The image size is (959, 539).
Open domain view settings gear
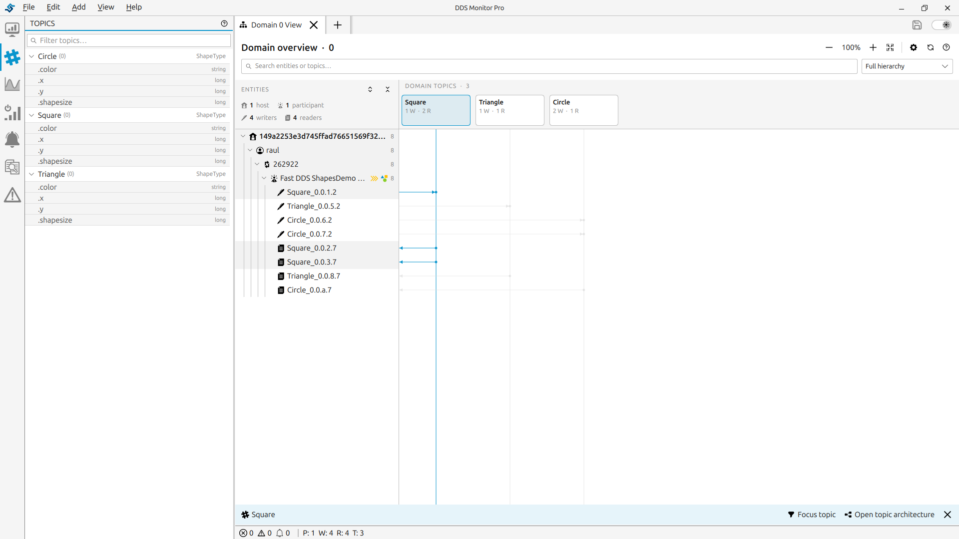tap(914, 47)
